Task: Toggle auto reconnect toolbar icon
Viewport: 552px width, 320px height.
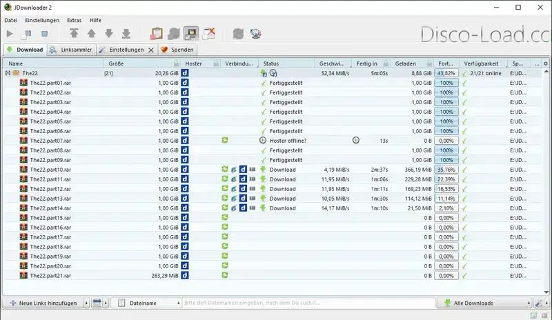Action: [174, 34]
